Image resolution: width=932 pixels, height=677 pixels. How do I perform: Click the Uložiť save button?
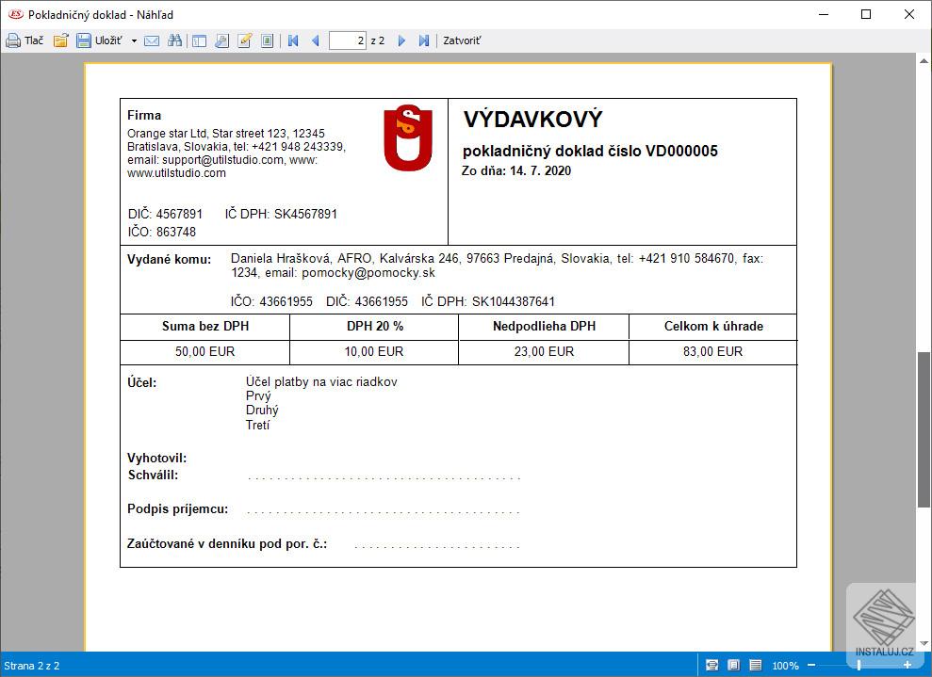100,41
